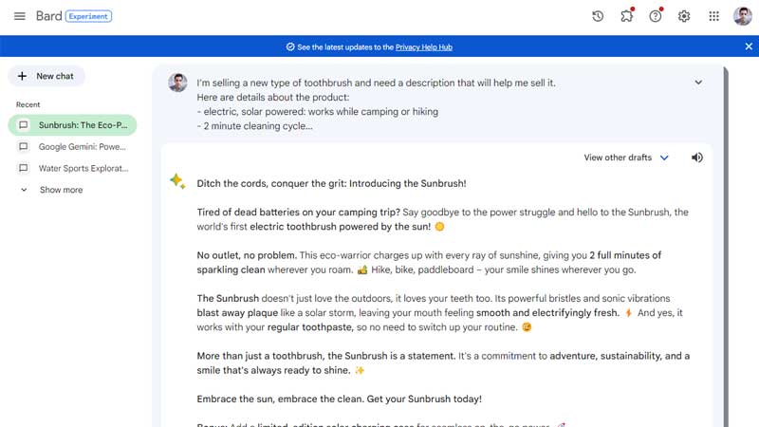Open the extensions puzzle icon
Viewport: 759px width, 427px height.
click(627, 16)
